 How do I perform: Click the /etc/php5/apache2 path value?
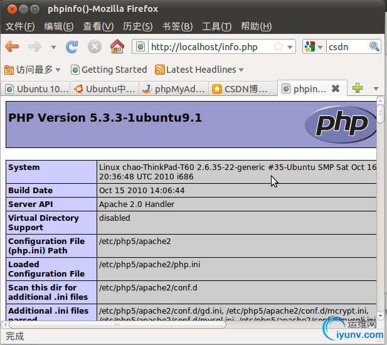tap(135, 242)
